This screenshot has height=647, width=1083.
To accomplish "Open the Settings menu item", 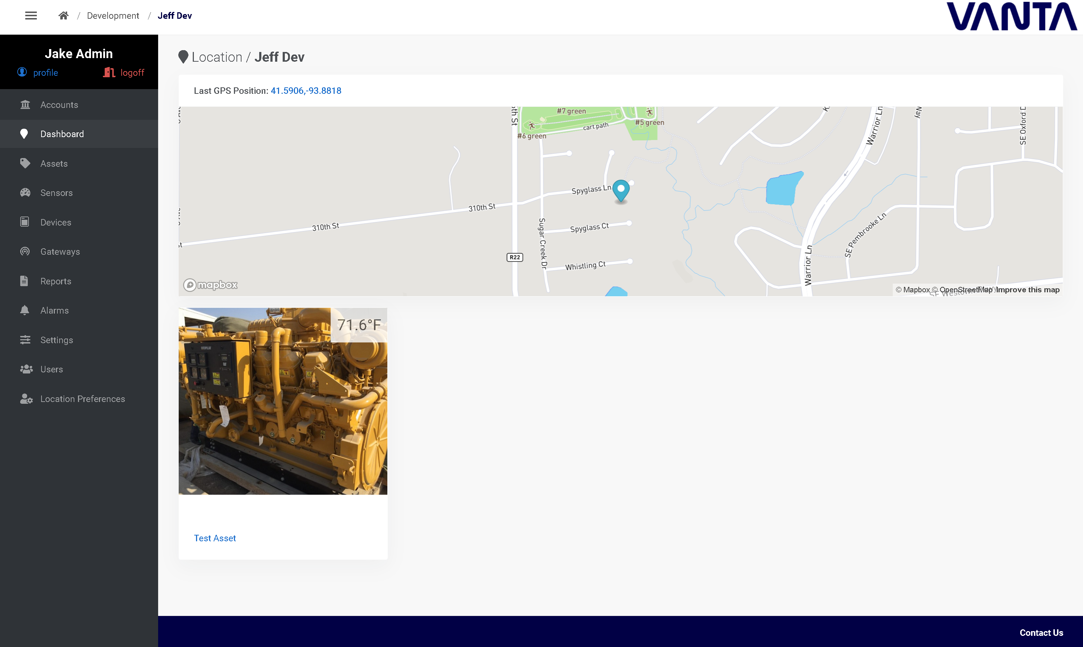I will point(57,340).
